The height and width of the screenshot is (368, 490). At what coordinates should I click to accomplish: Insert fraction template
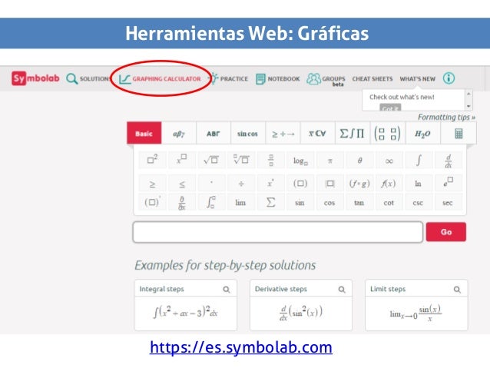coord(270,160)
